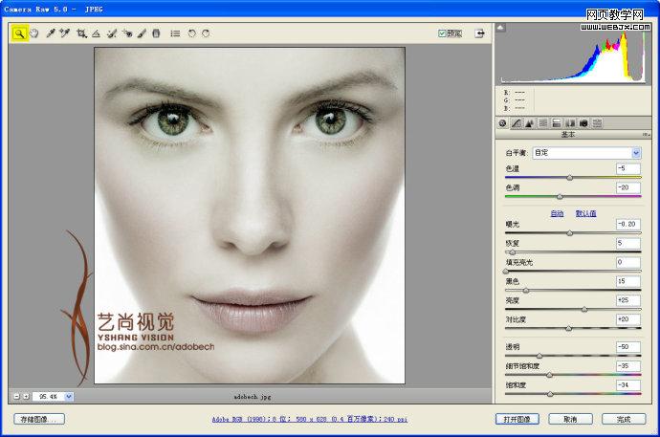660x437 pixels.
Task: Click the 透明 value field showing -50
Action: tap(628, 347)
